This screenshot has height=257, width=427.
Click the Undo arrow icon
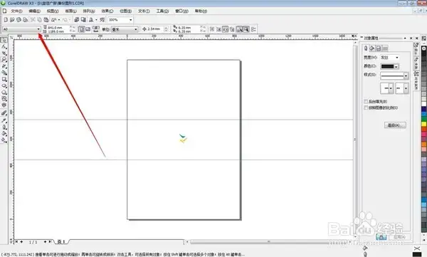[54, 20]
